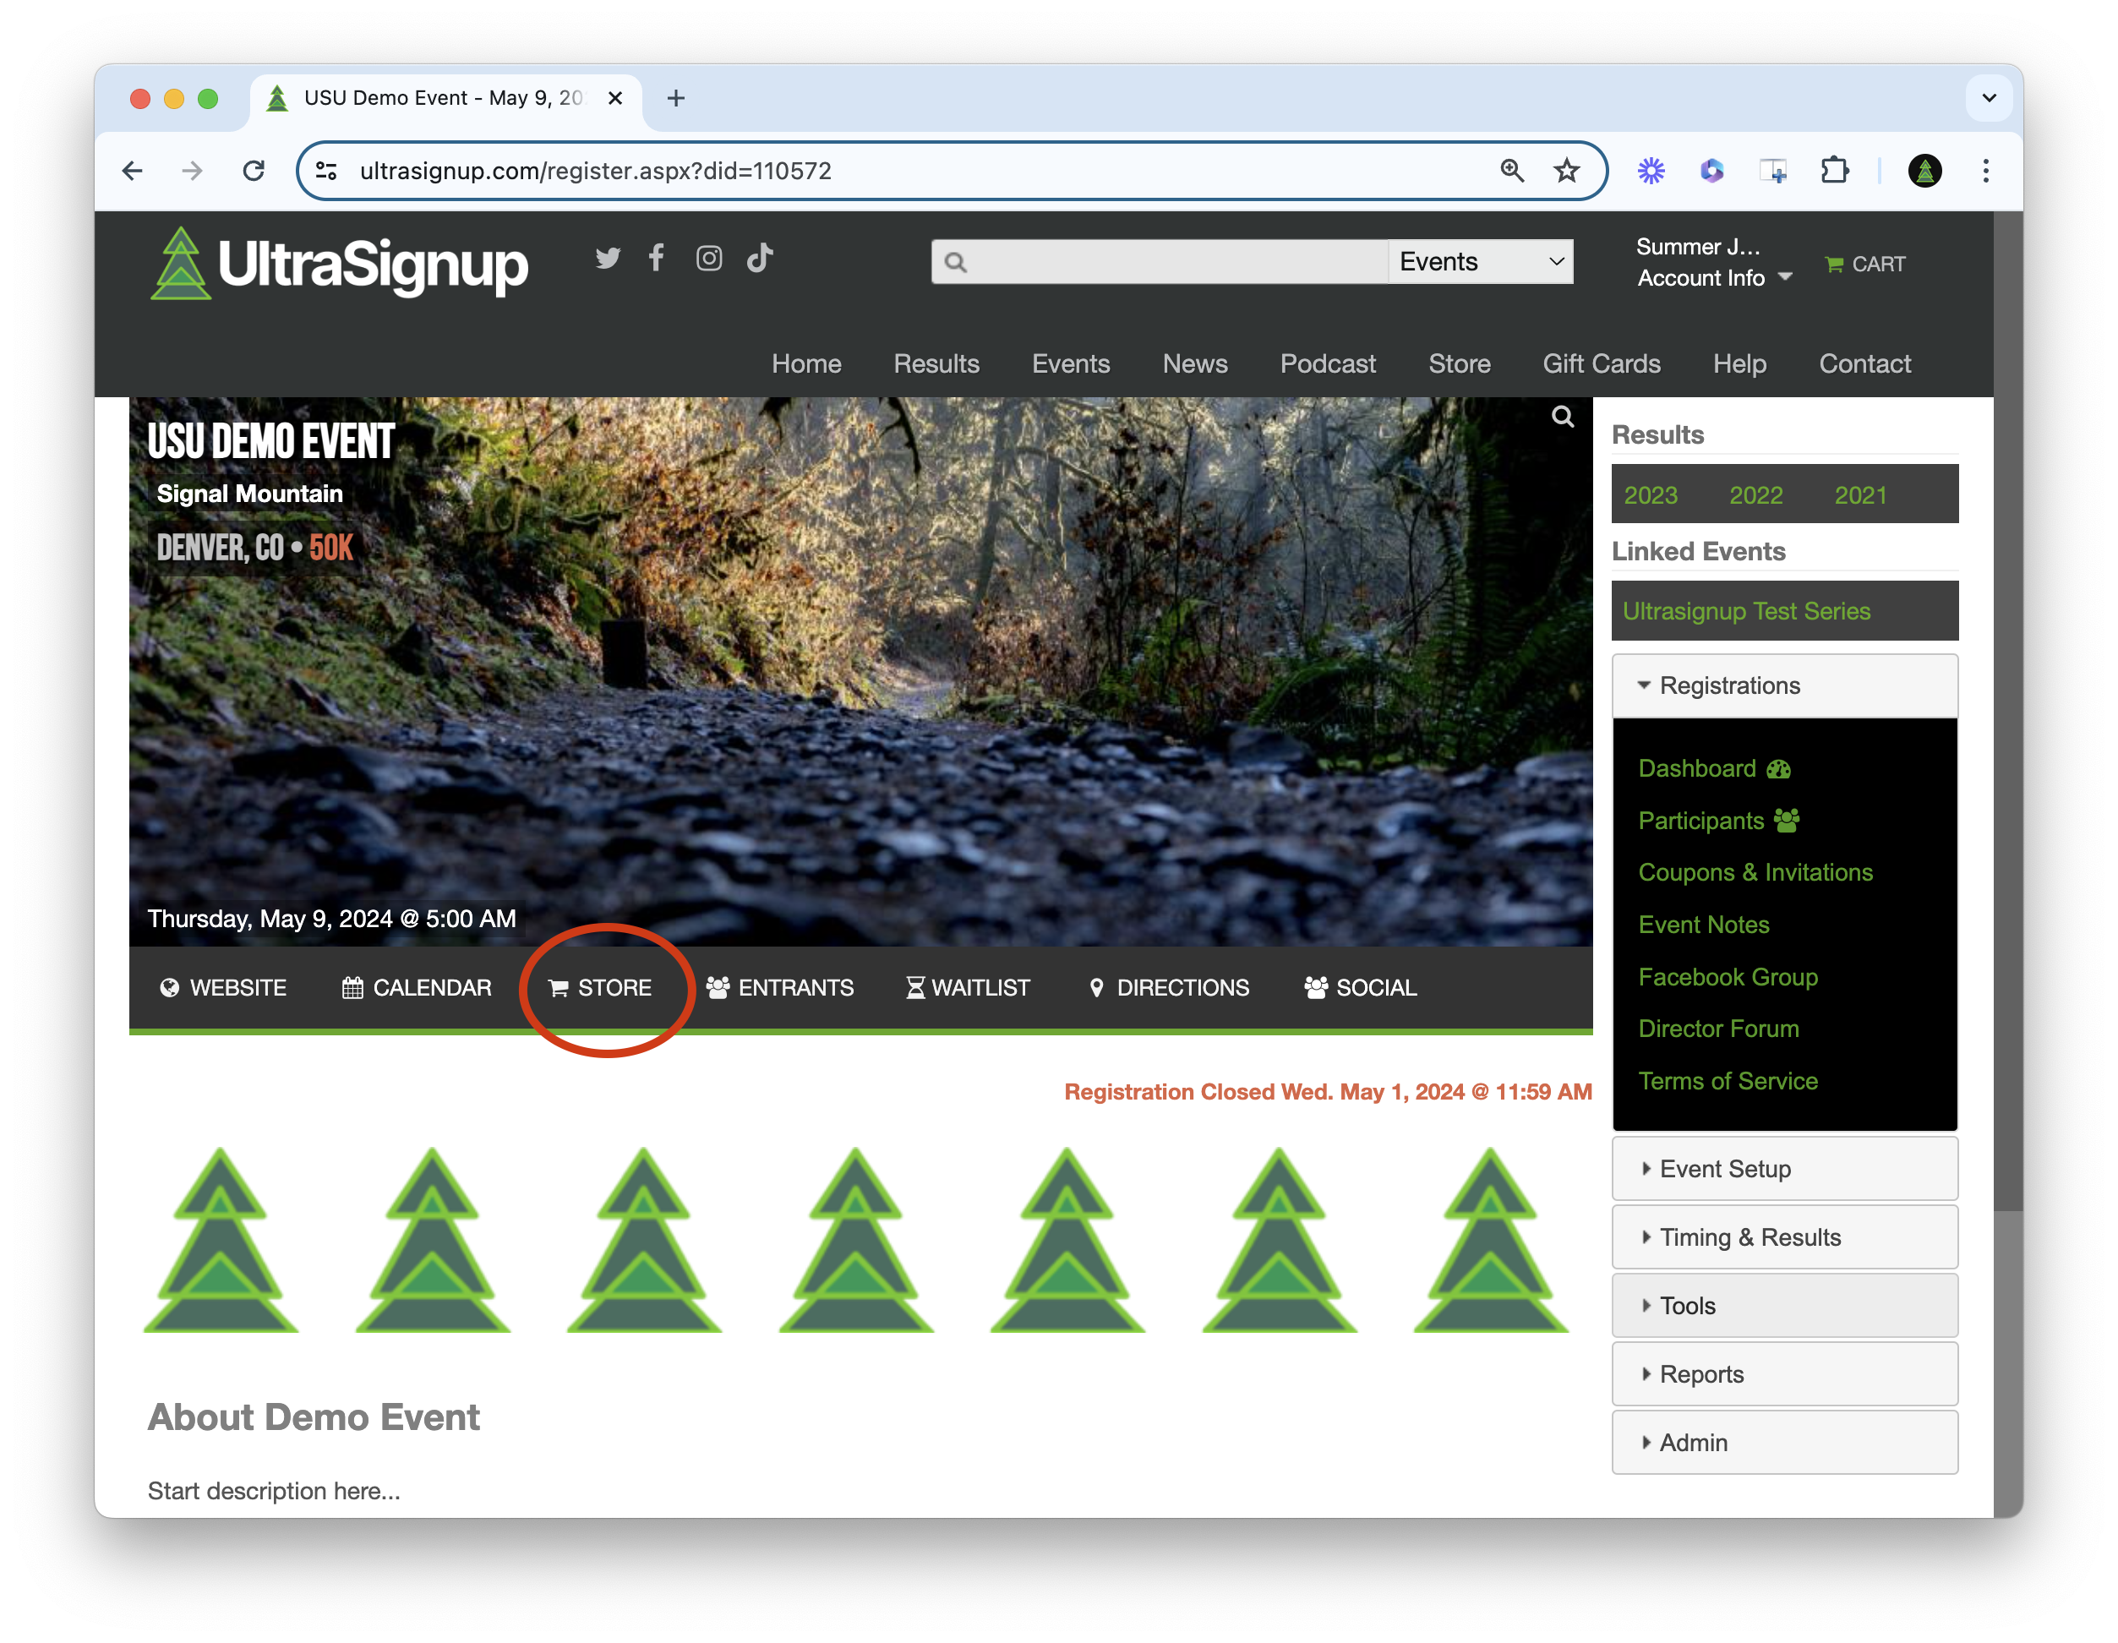Open Facebook Group link
Viewport: 2118px width, 1643px height.
(1728, 977)
